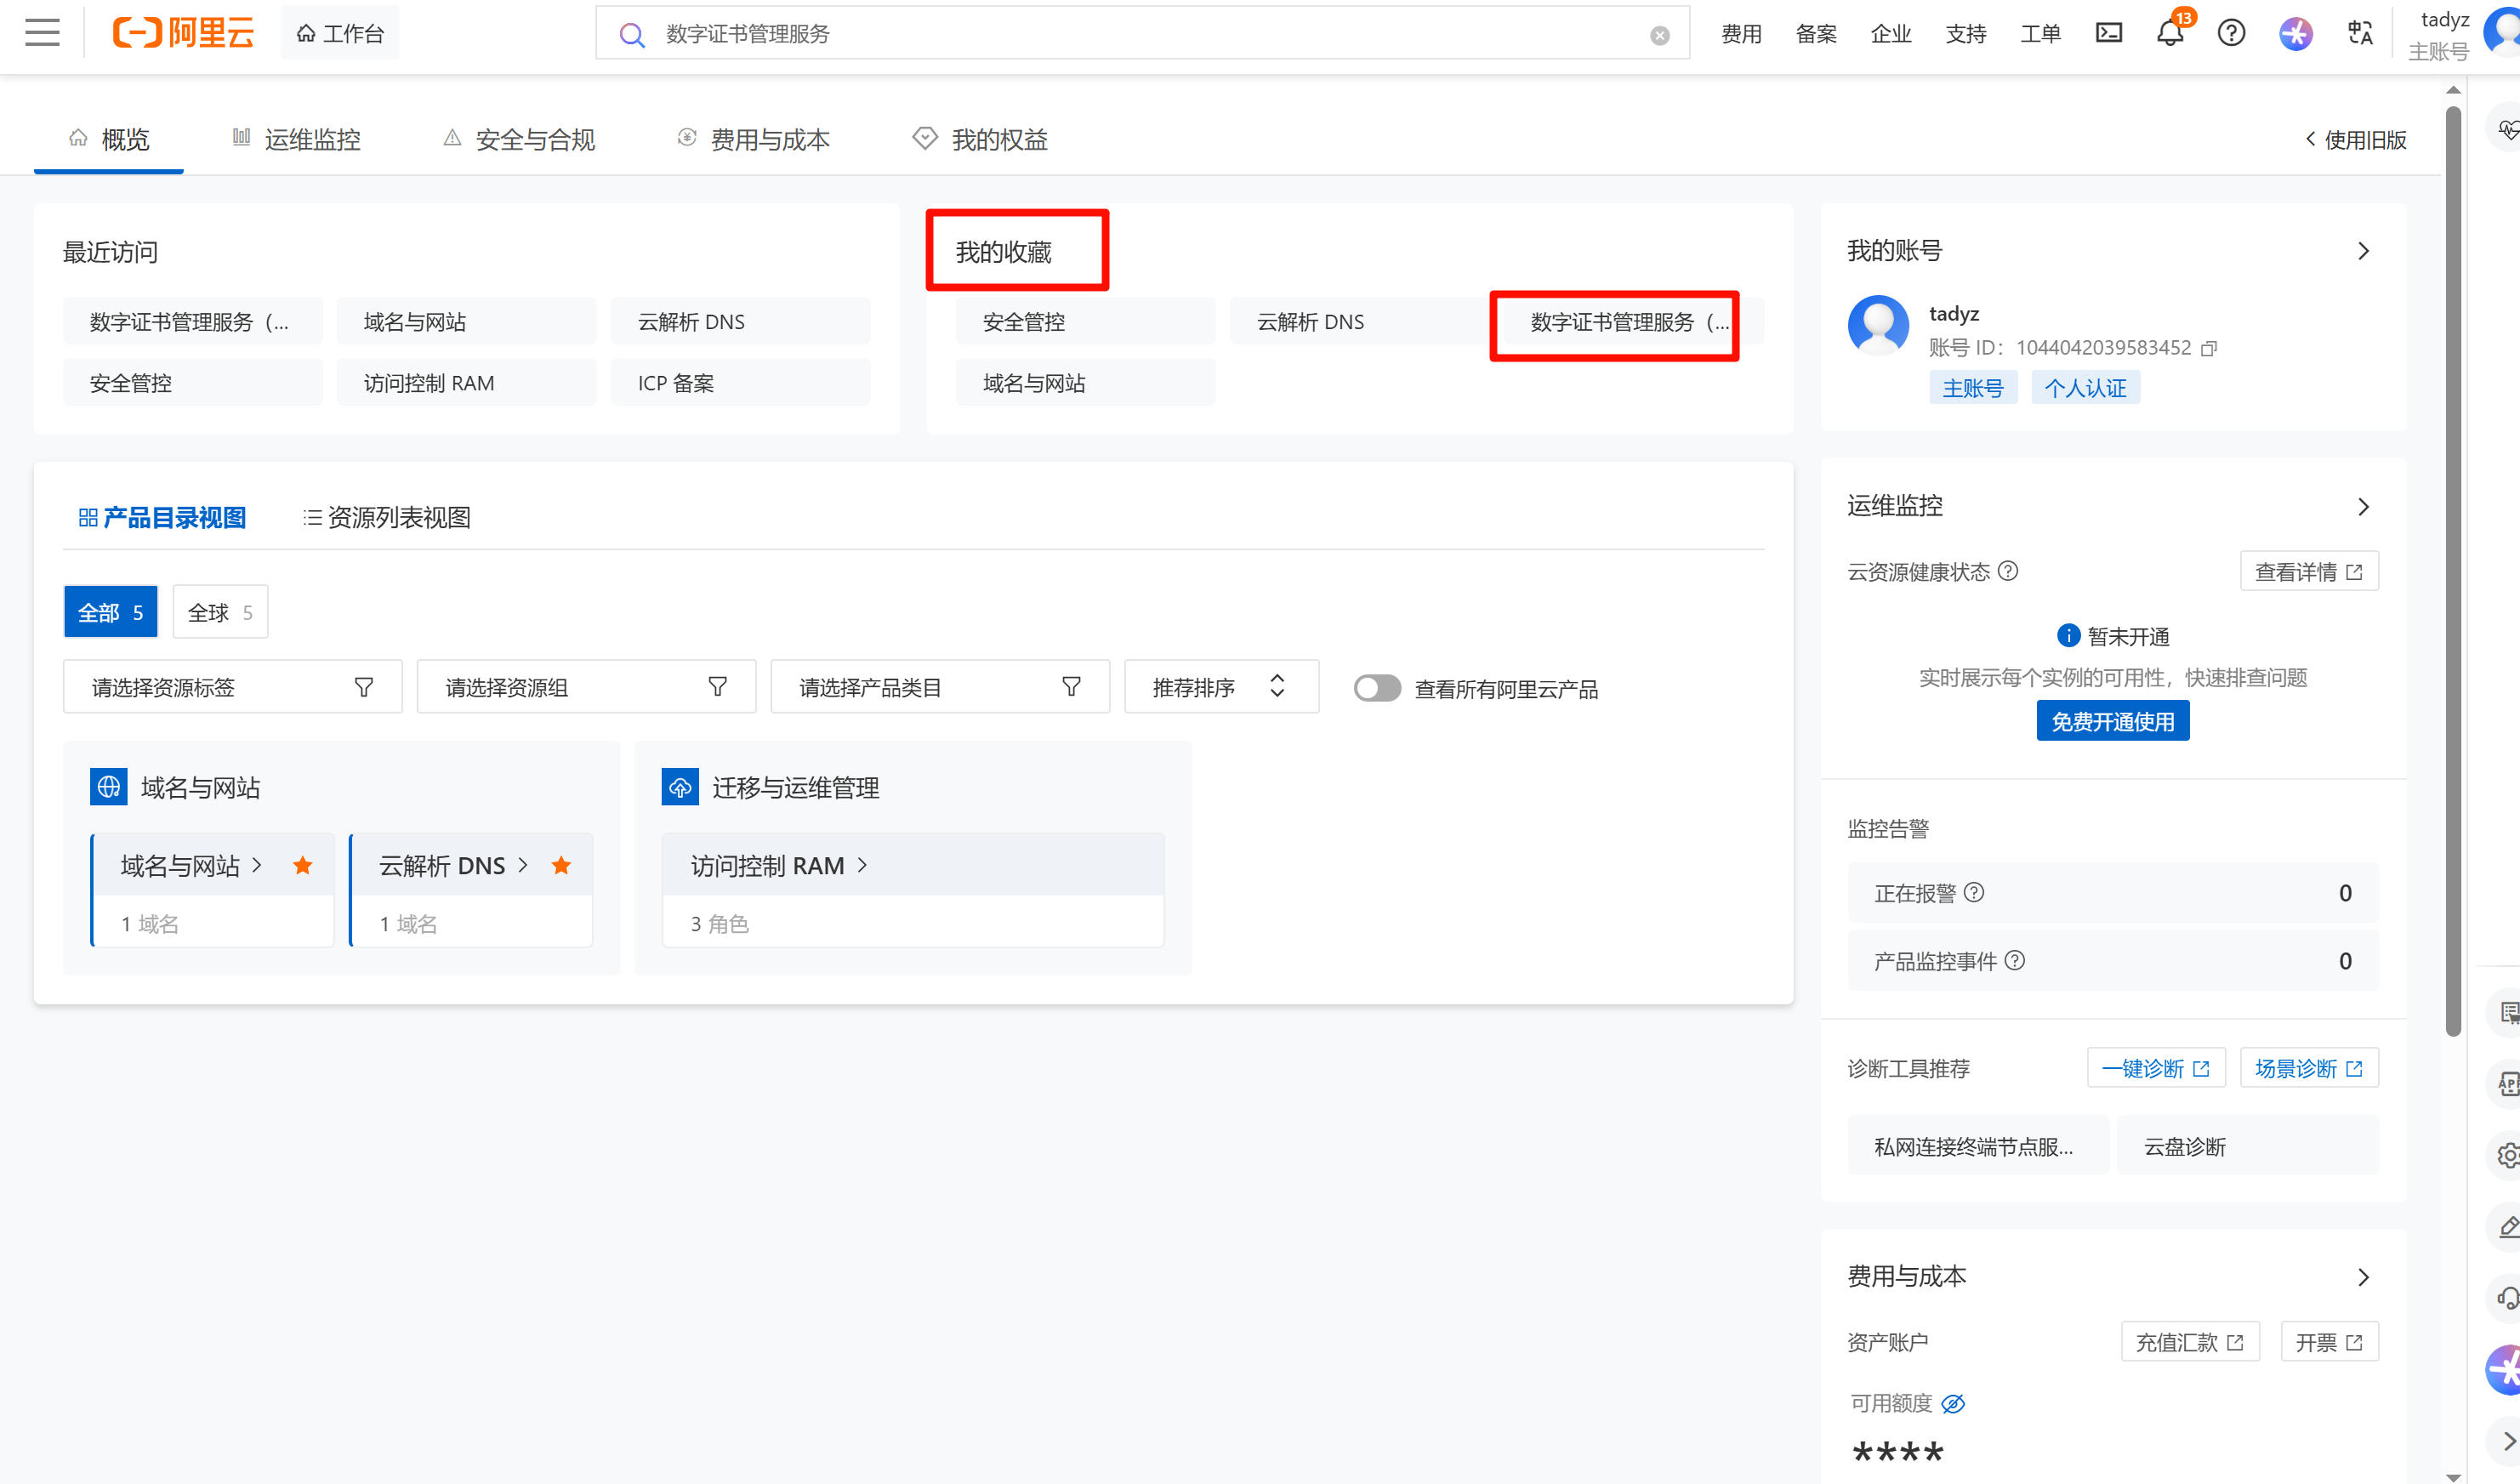Click the search input field
The width and height of the screenshot is (2520, 1484).
point(1142,34)
